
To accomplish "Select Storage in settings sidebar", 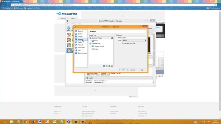I will [x=81, y=39].
